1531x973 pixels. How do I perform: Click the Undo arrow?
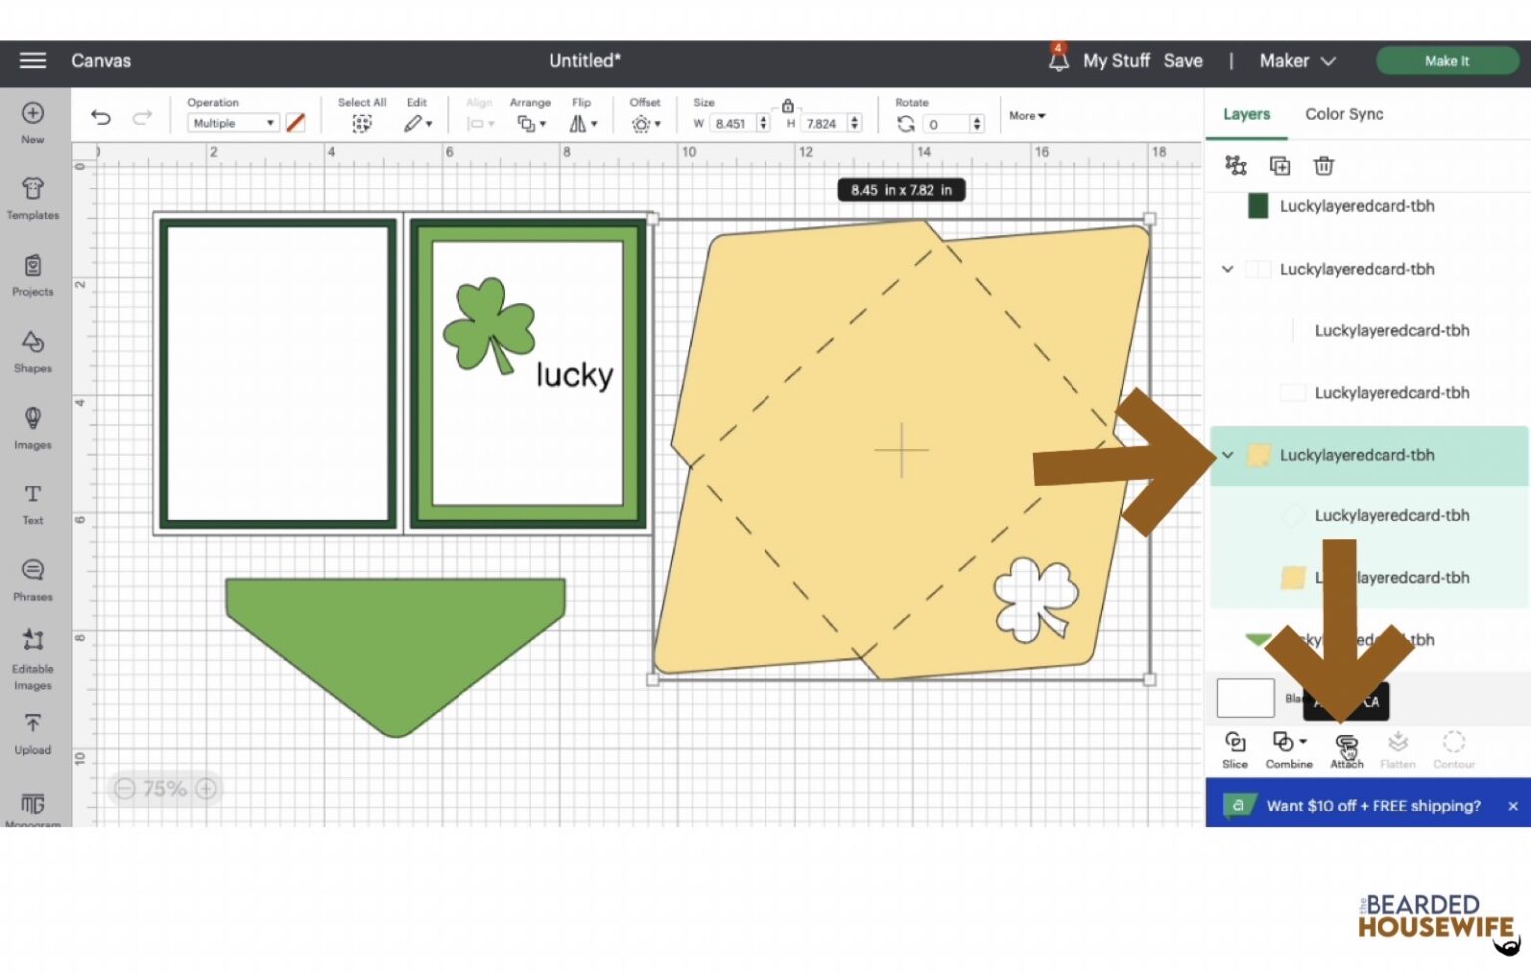pyautogui.click(x=100, y=117)
